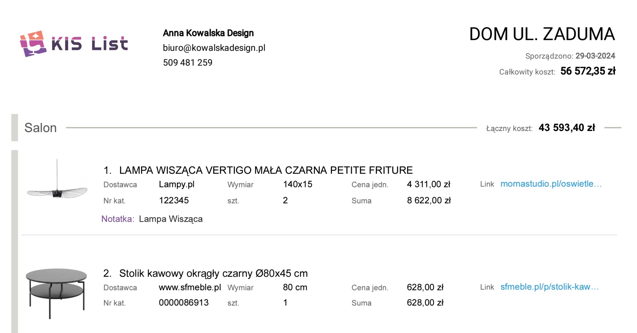Select the Stolik kawowy okrągły item title
The height and width of the screenshot is (333, 637).
coord(213,273)
